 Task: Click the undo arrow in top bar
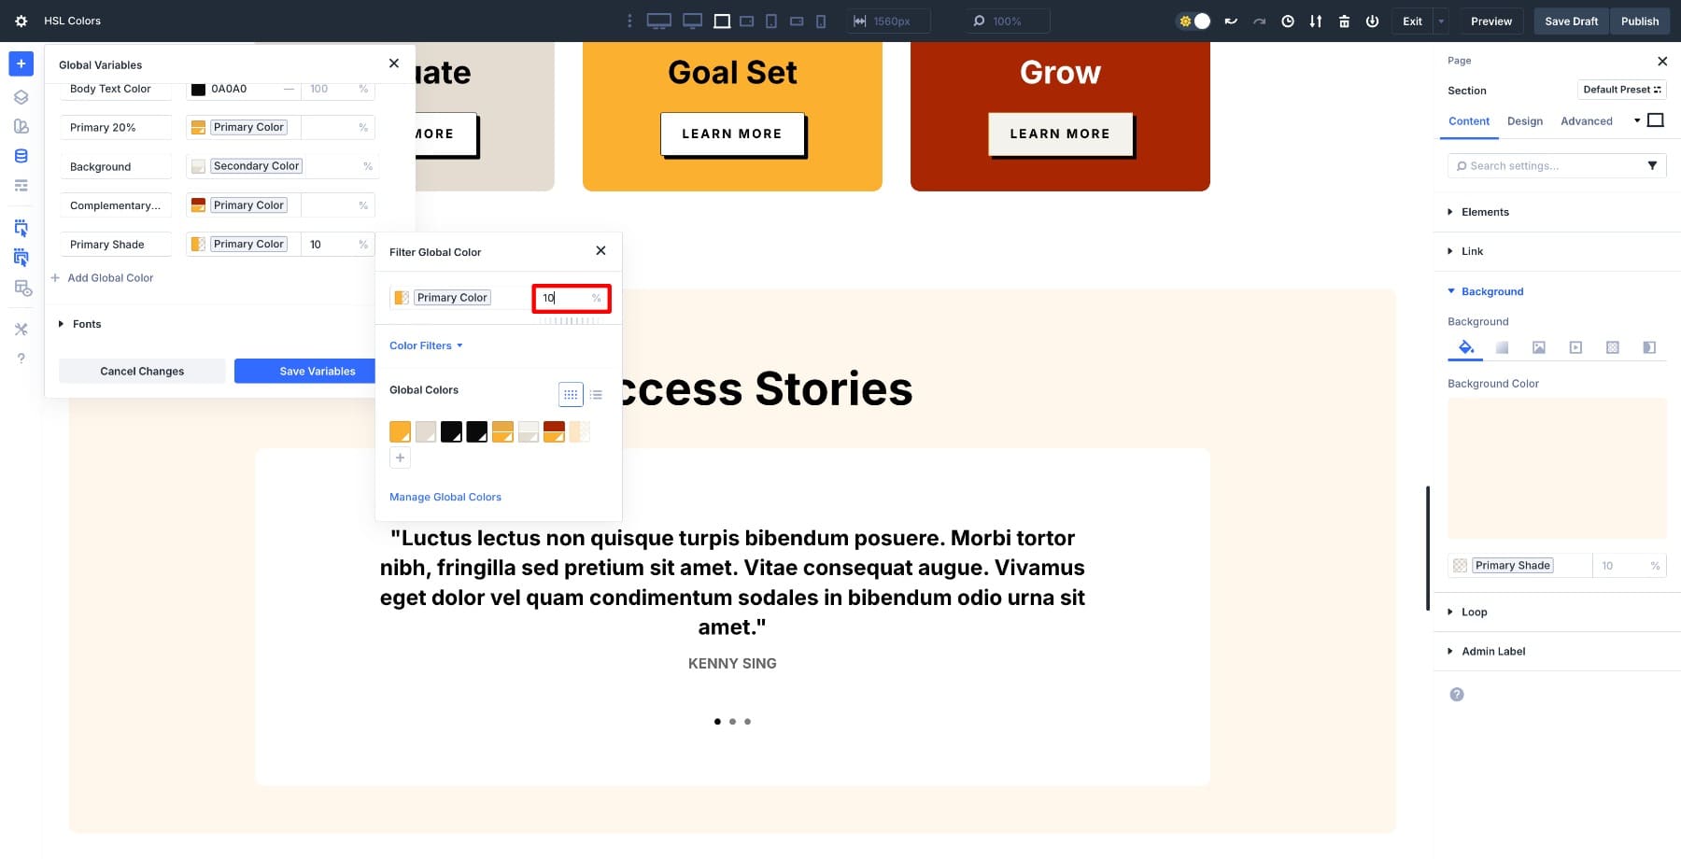1231,21
